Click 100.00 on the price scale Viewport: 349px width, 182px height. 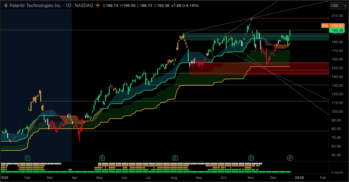(x=337, y=112)
